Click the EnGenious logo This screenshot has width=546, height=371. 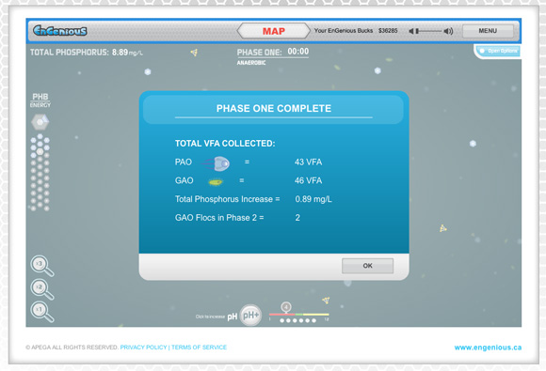coord(60,31)
